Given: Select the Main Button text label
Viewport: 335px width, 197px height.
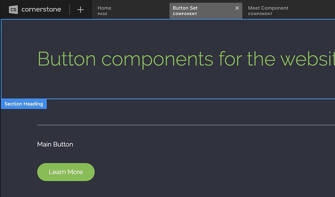Looking at the screenshot, I should [55, 144].
